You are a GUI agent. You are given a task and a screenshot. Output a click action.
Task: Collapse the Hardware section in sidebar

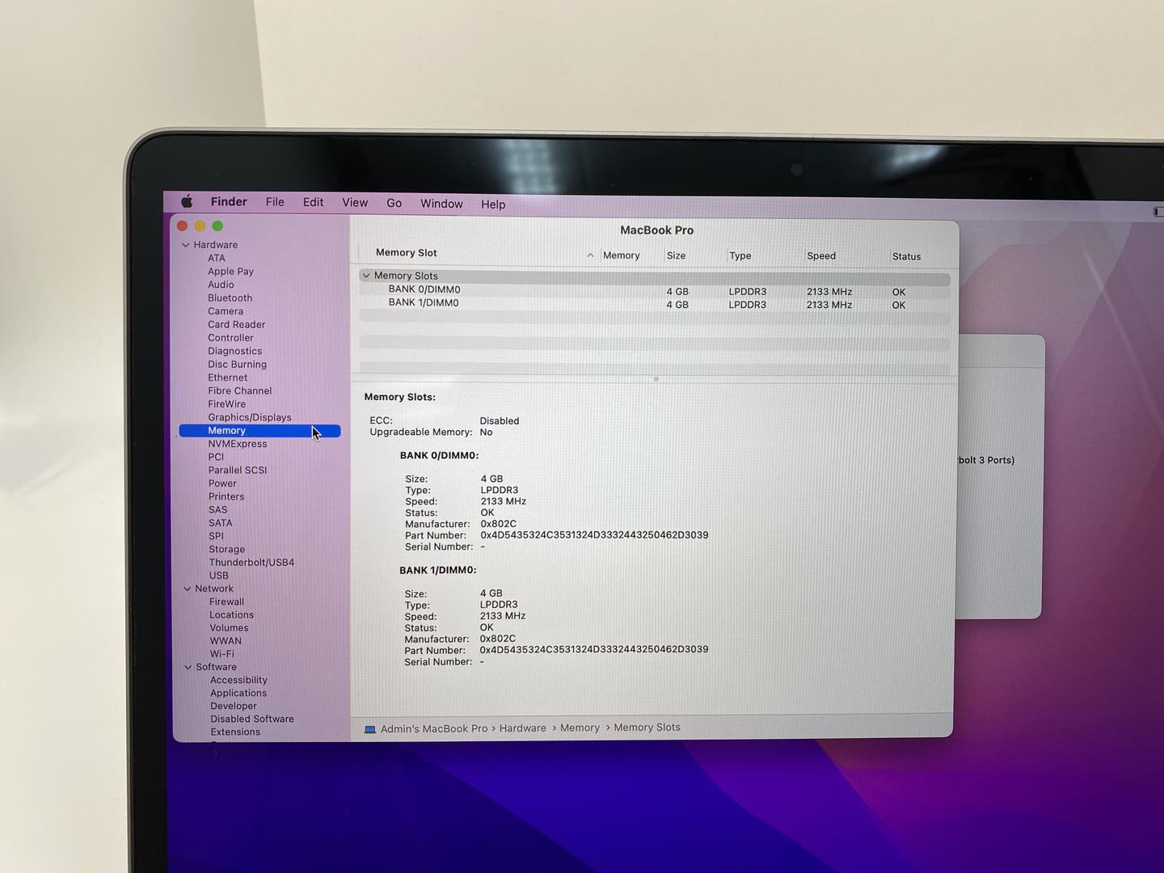point(186,245)
